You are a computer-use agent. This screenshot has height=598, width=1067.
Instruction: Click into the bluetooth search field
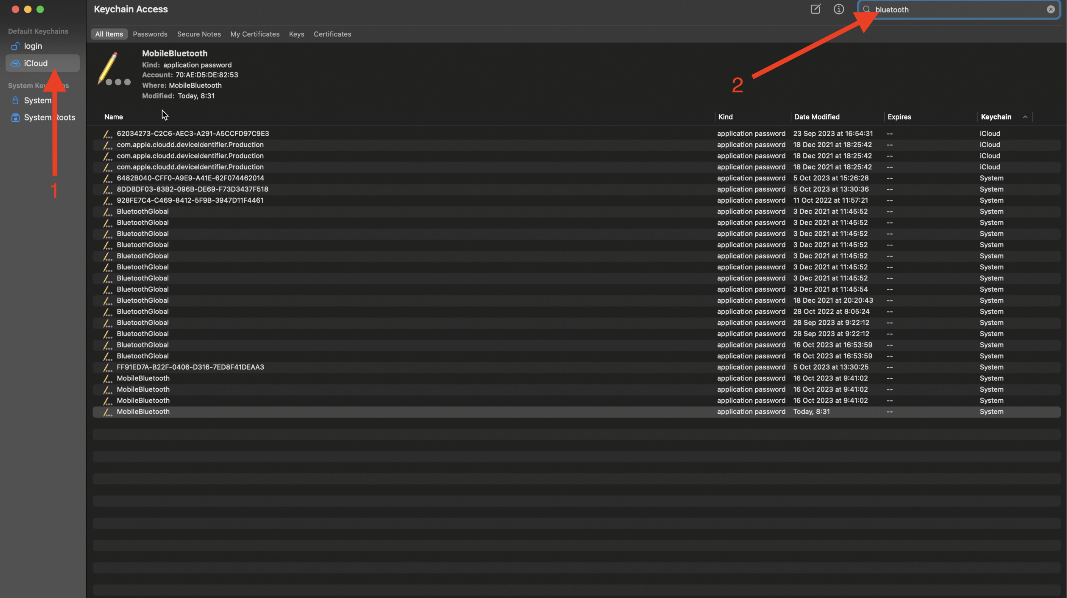coord(959,10)
